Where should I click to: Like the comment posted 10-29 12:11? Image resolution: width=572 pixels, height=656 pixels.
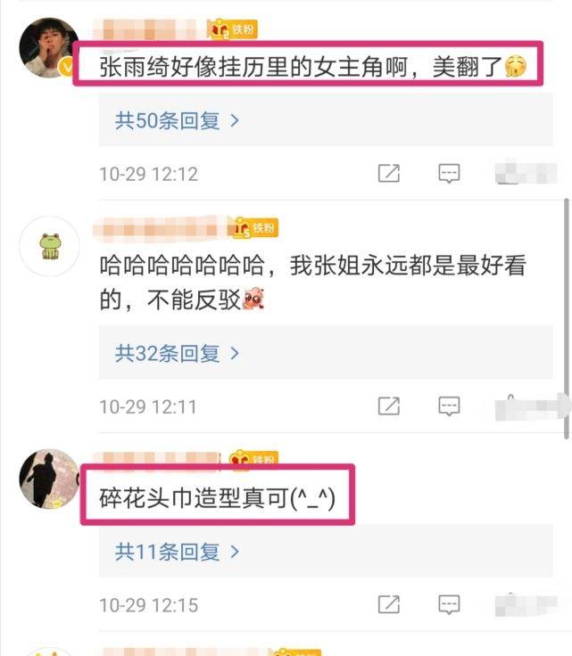coord(526,405)
